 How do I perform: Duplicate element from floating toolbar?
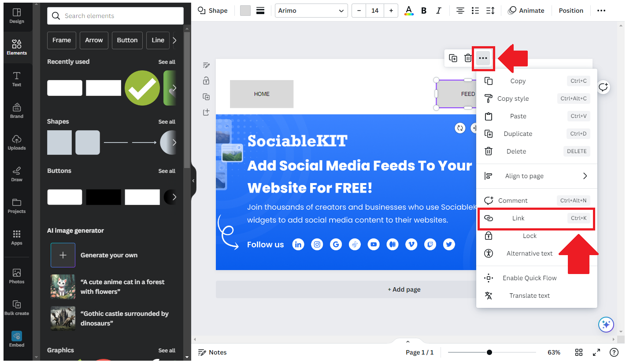point(453,58)
